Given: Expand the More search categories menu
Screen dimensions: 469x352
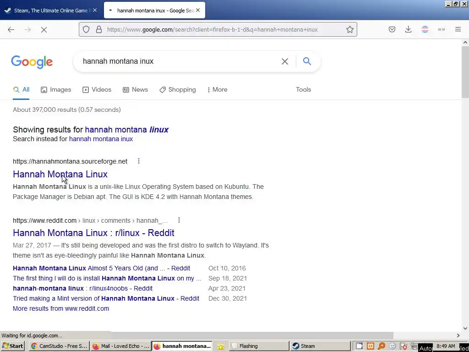Looking at the screenshot, I should point(218,89).
